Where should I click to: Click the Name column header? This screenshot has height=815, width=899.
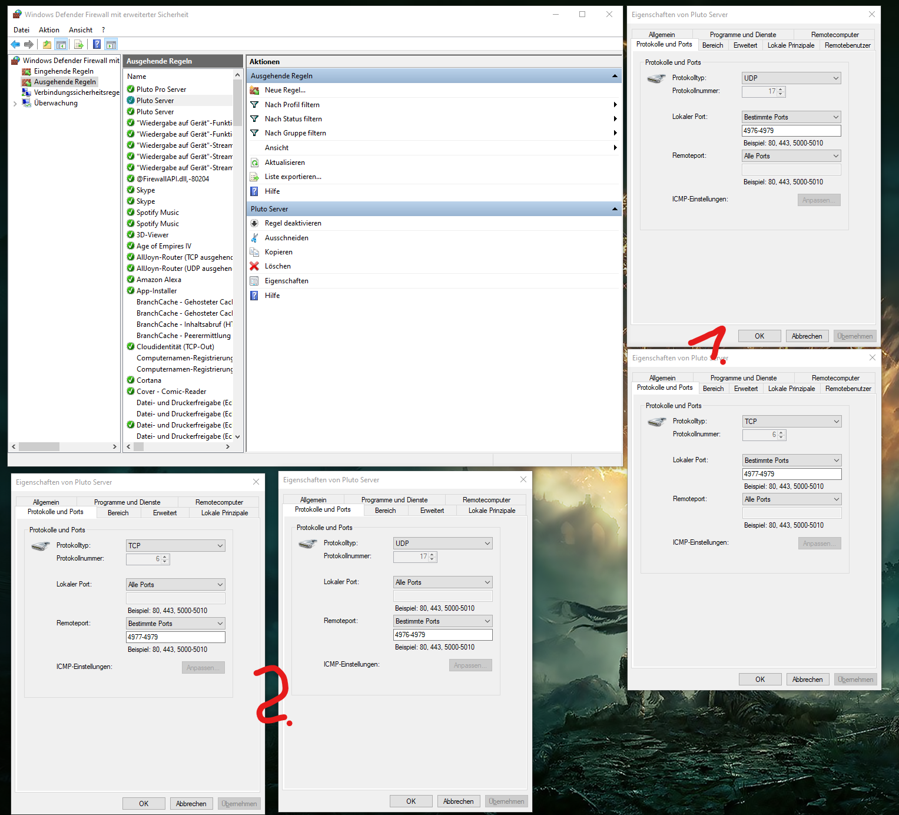(178, 77)
